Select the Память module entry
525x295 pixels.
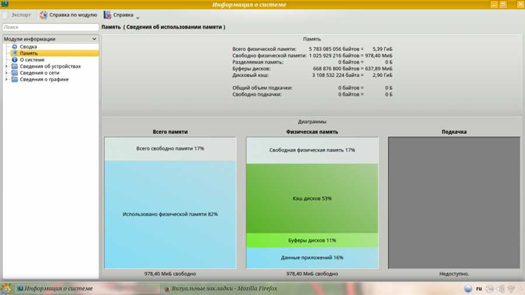pyautogui.click(x=29, y=53)
